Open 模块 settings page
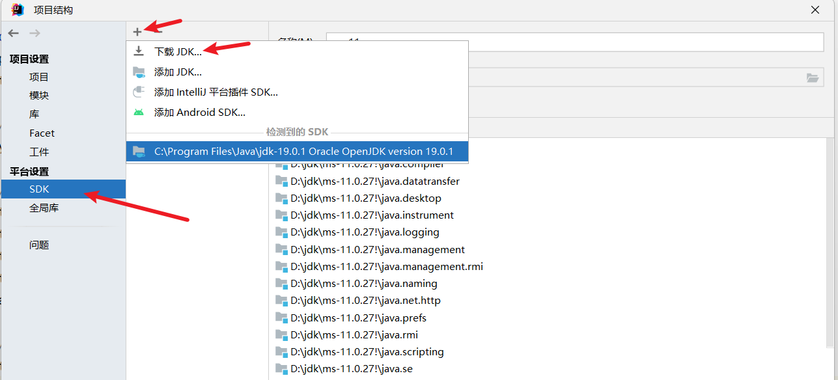 click(39, 95)
